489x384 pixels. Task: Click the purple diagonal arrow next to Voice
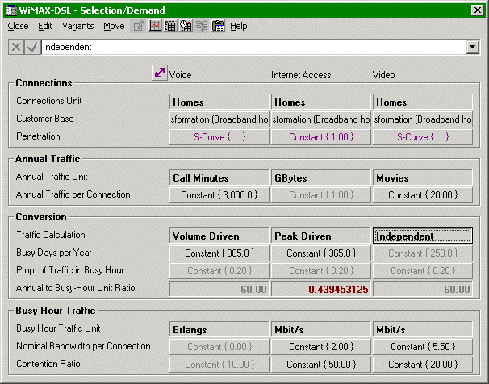159,73
